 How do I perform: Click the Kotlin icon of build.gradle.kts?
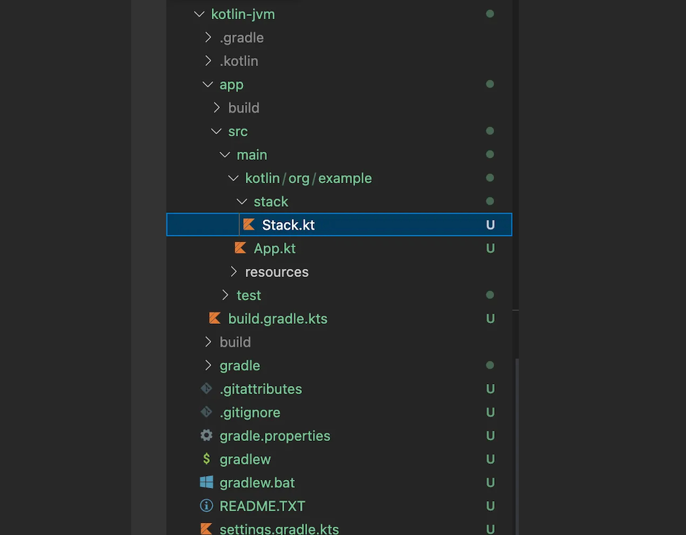(215, 319)
